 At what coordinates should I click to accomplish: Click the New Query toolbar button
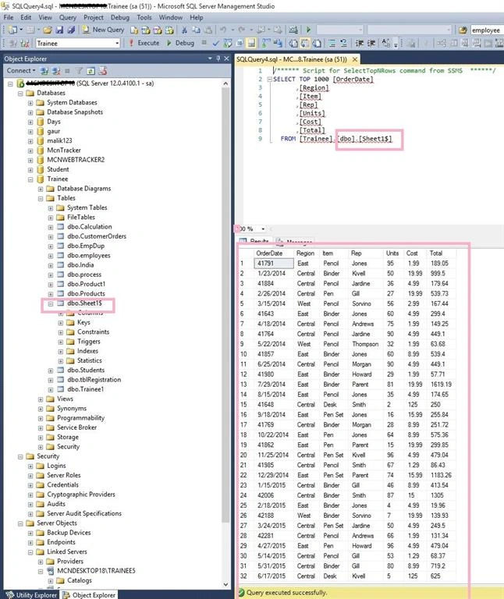[103, 30]
